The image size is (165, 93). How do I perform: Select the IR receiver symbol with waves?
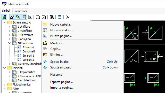pyautogui.click(x=152, y=33)
